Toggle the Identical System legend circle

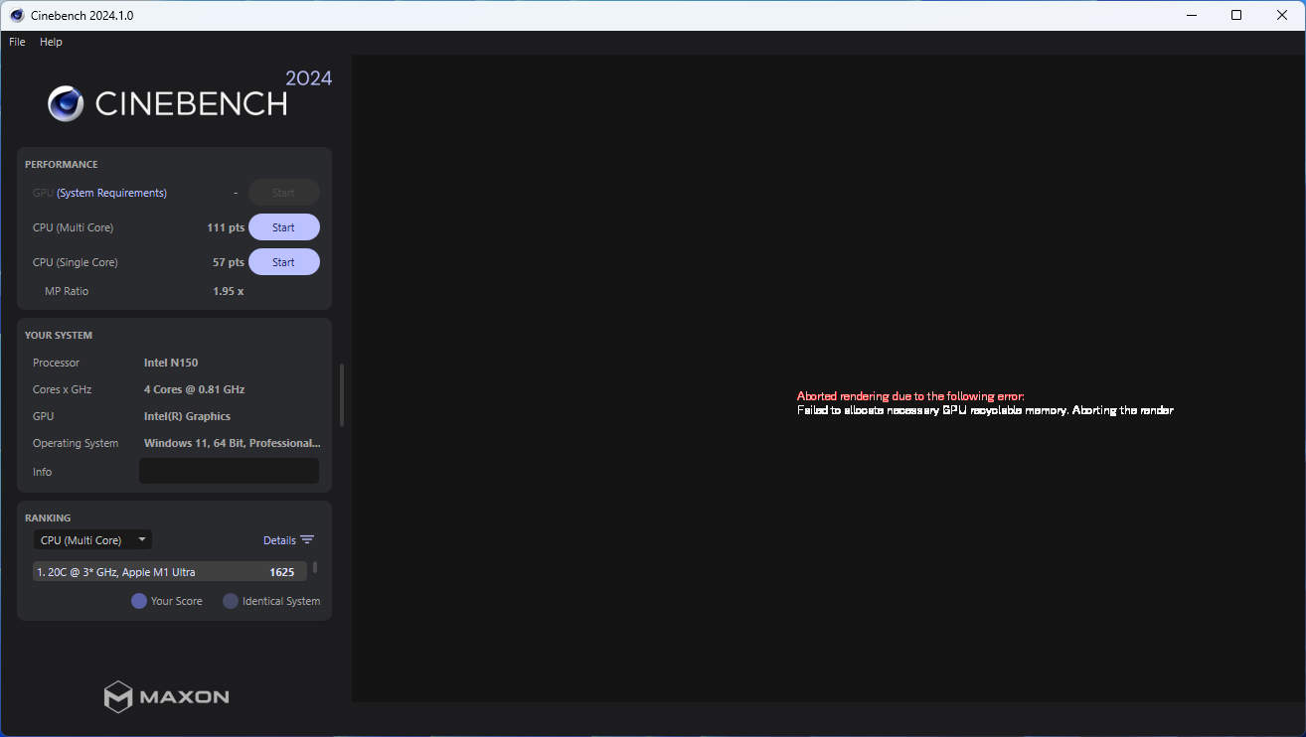click(x=231, y=601)
